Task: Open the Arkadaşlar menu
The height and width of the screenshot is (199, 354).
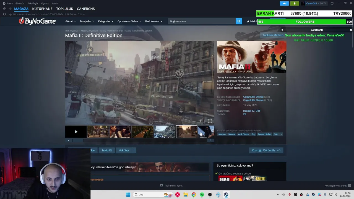Action: coord(33,3)
